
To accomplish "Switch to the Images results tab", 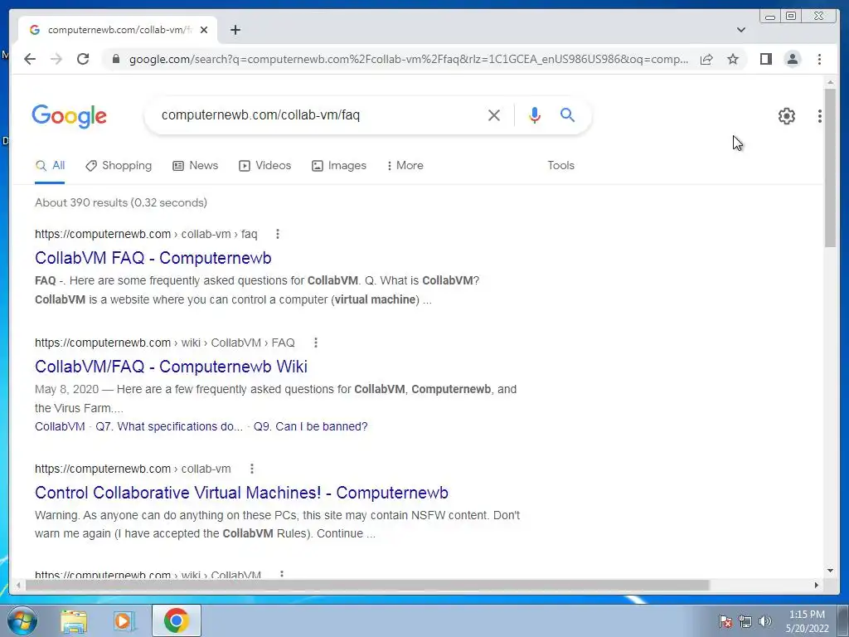I will coord(339,165).
